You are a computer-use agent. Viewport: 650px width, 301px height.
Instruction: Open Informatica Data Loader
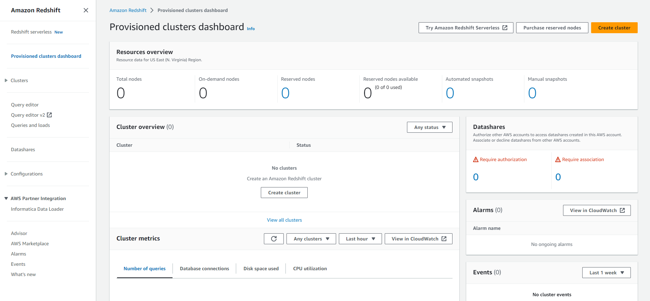[x=37, y=209]
